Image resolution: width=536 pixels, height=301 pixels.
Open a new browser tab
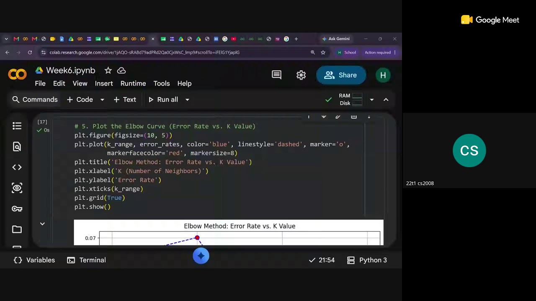tap(296, 39)
